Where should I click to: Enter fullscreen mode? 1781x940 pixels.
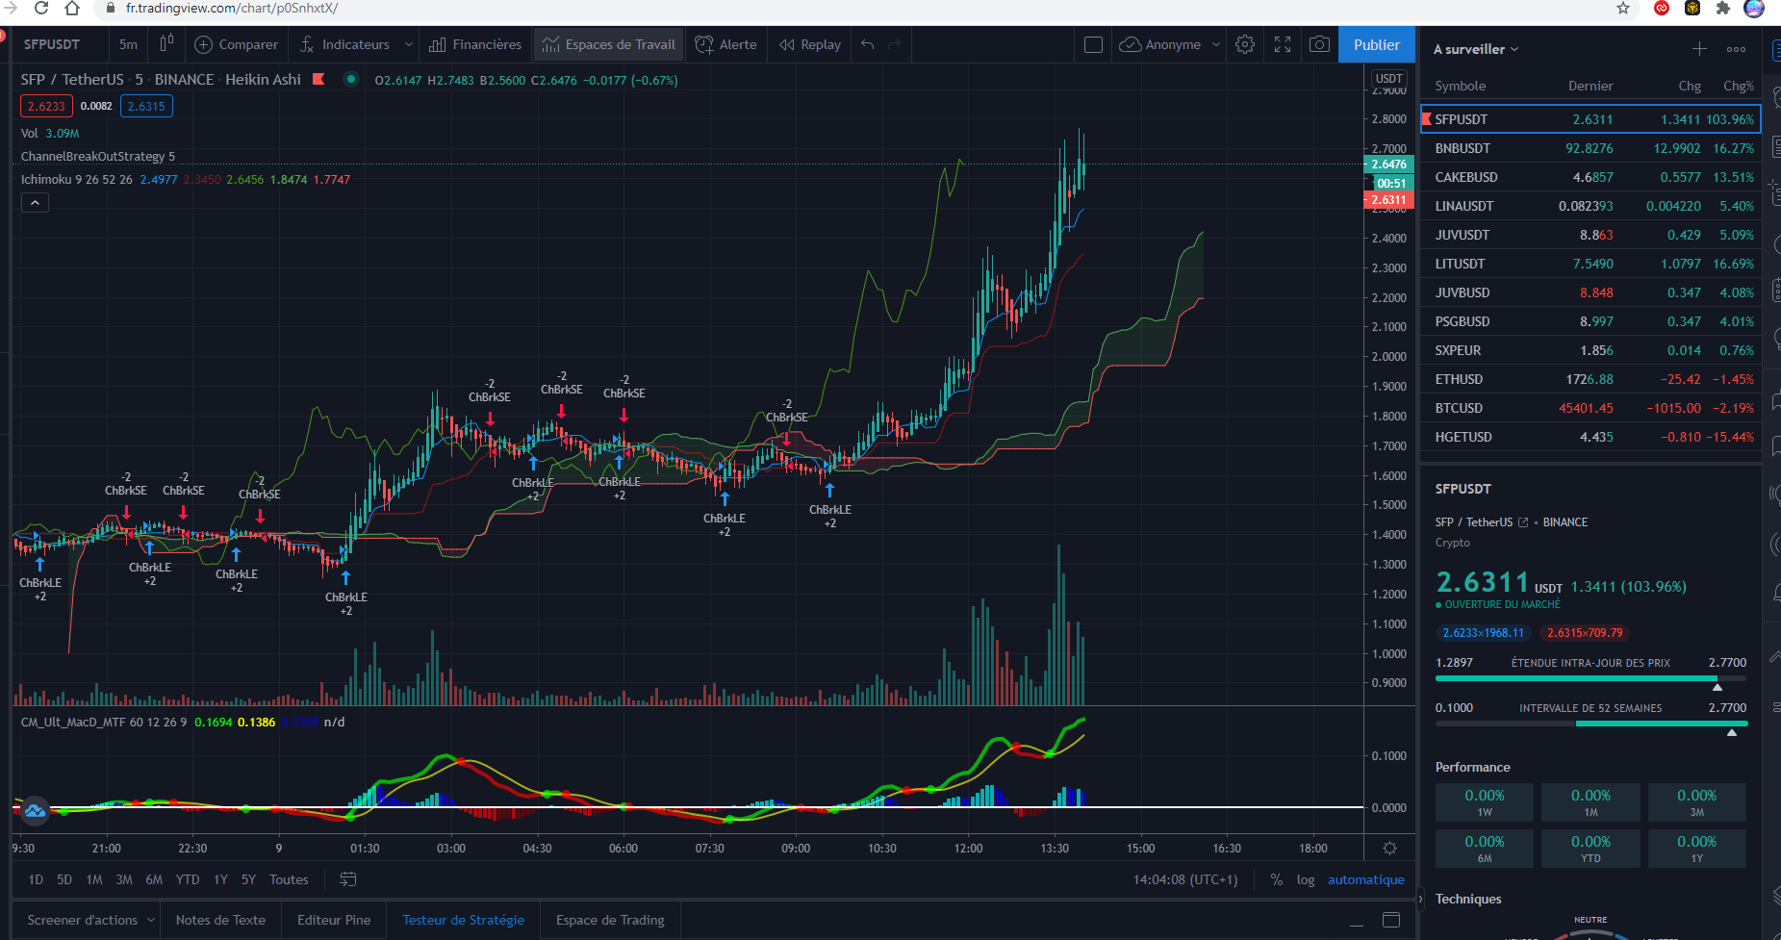(1283, 44)
